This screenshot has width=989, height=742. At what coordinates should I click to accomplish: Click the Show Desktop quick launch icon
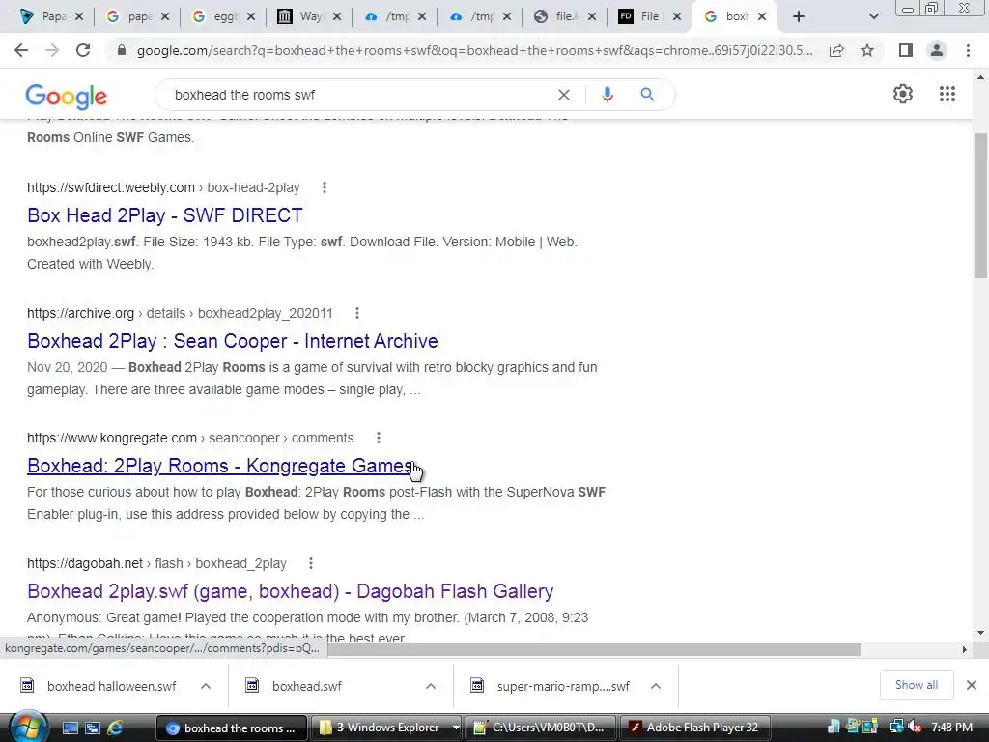coord(70,728)
